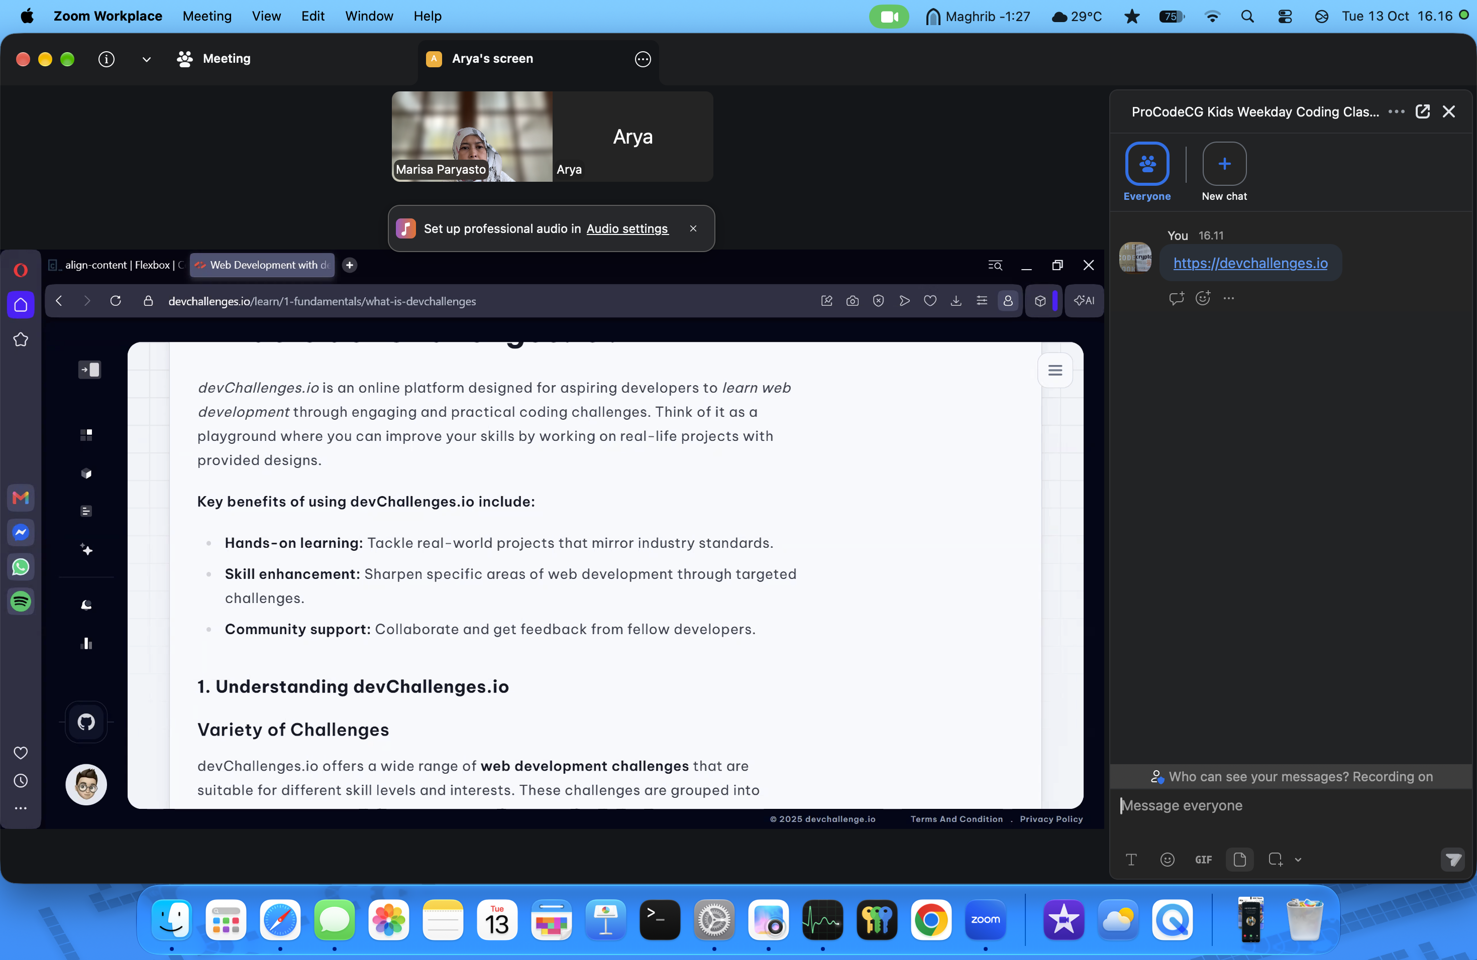
Task: Open the Help menu
Action: (x=427, y=16)
